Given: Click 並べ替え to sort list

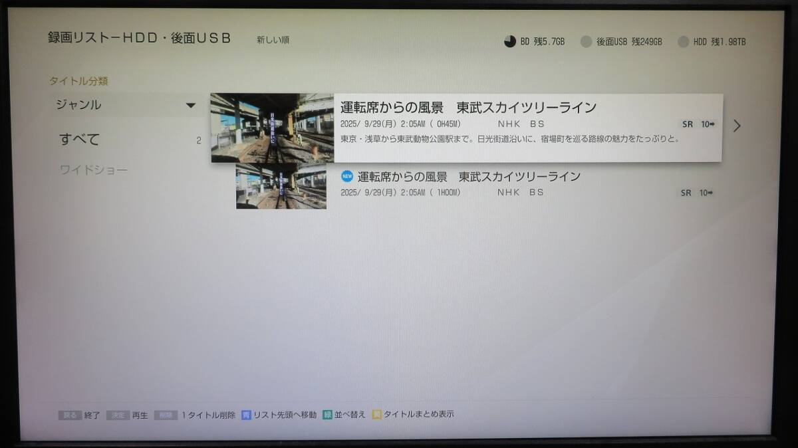Looking at the screenshot, I should (350, 415).
